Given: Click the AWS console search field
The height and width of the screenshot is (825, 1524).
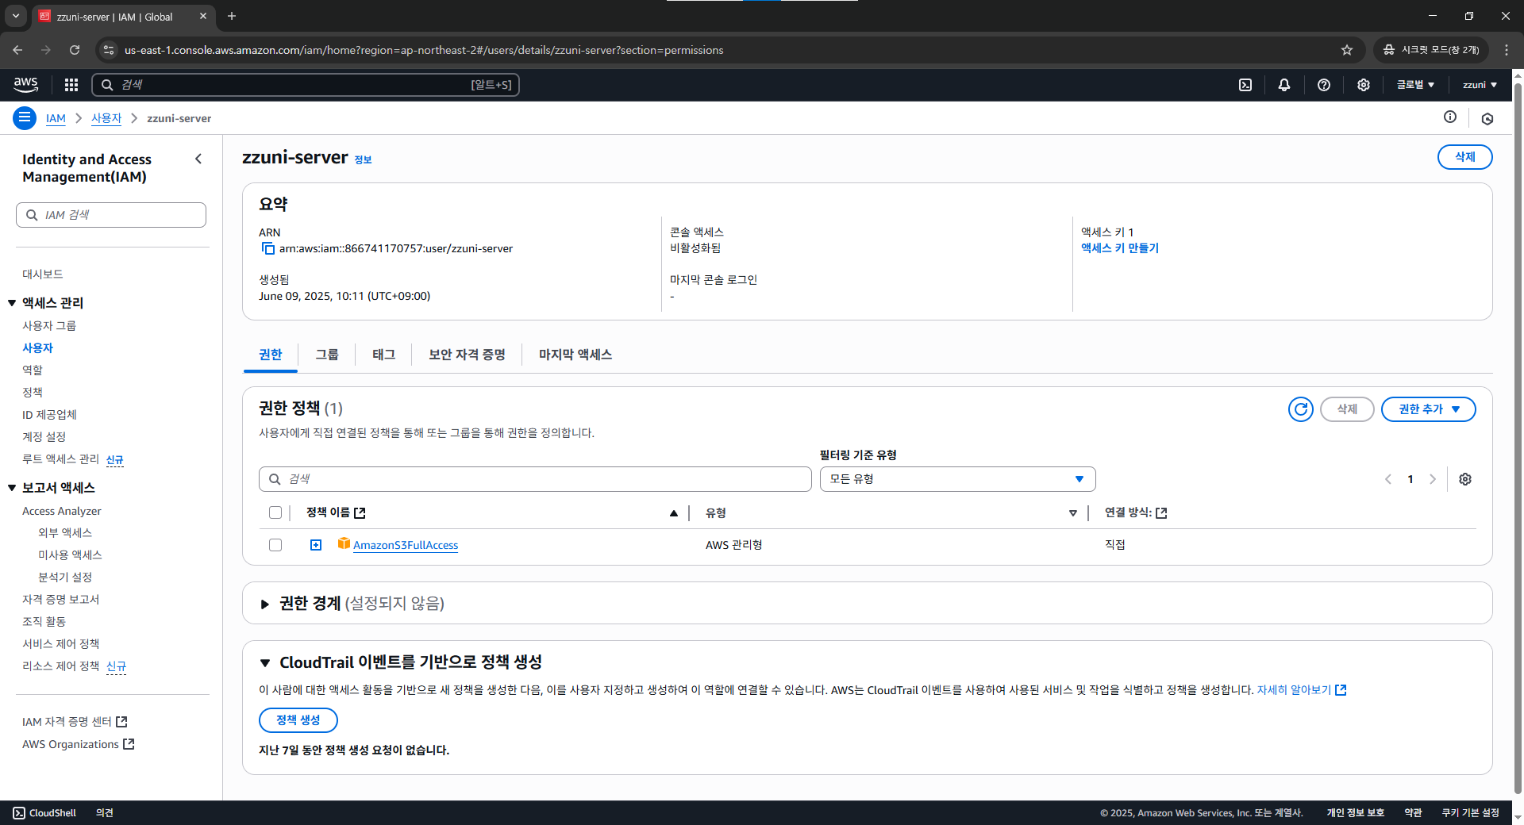Looking at the screenshot, I should [x=306, y=85].
